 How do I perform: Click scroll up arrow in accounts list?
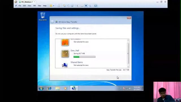[128, 40]
